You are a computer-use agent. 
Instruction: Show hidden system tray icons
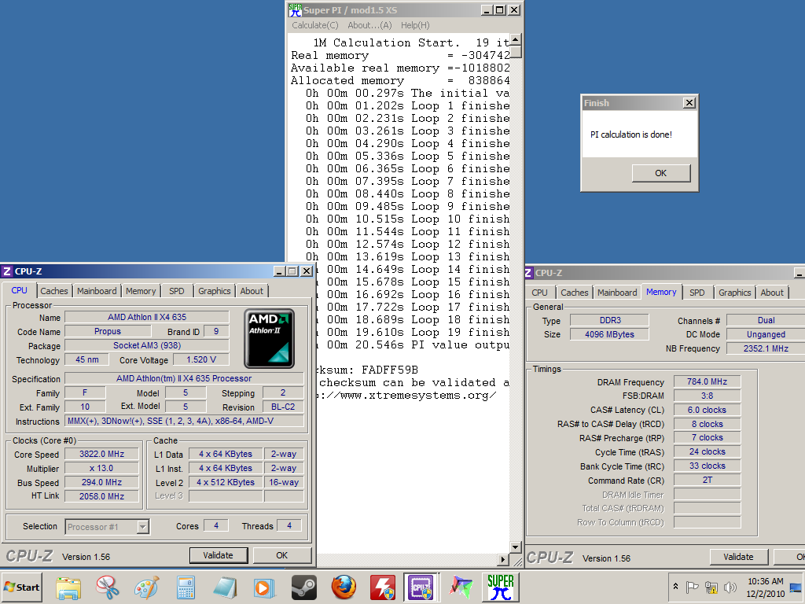pos(675,587)
